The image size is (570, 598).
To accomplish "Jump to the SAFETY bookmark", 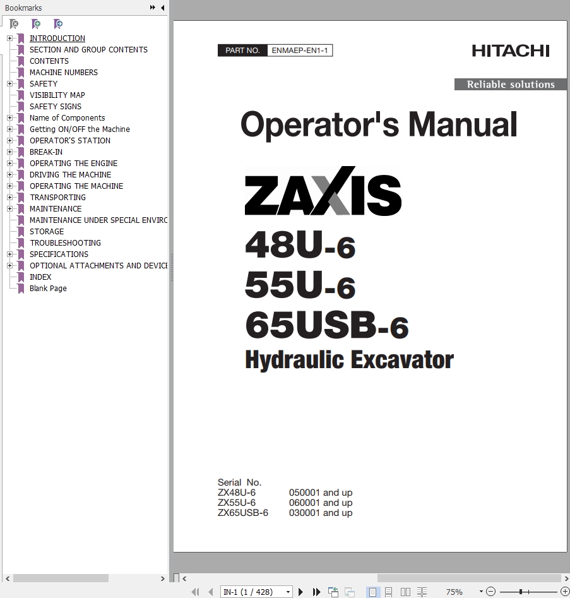I will 44,83.
